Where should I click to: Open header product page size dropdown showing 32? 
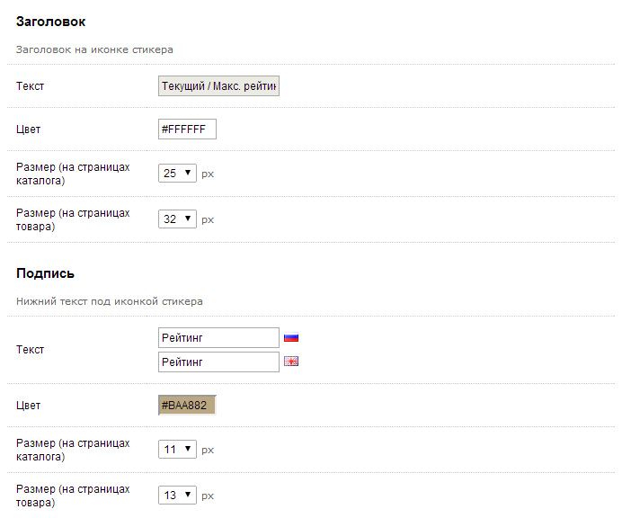pos(177,219)
